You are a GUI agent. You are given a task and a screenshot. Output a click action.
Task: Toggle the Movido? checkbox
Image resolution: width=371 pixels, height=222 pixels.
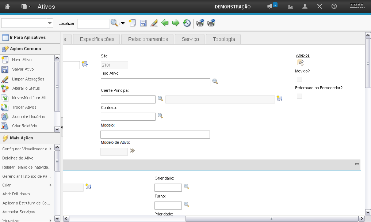[x=299, y=79]
